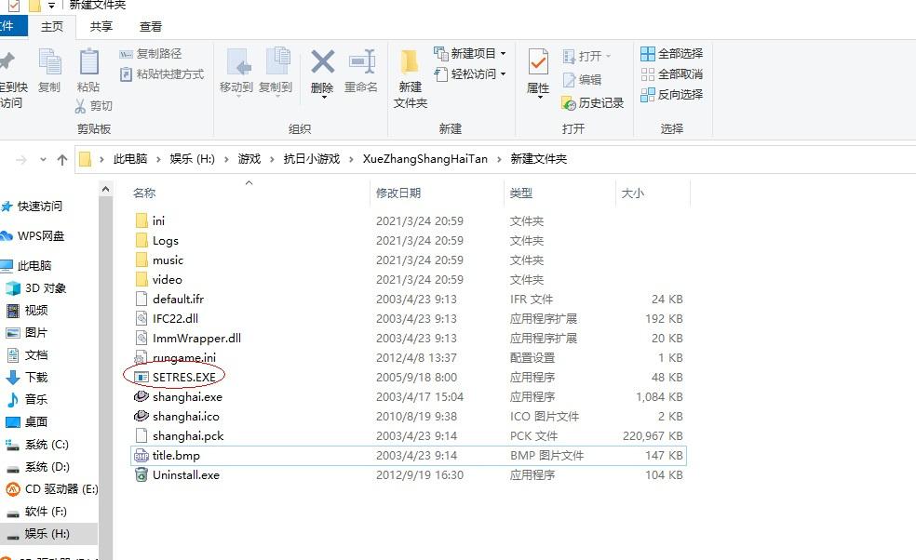Expand the Easy Access dropdown
Image resolution: width=916 pixels, height=560 pixels.
(471, 74)
